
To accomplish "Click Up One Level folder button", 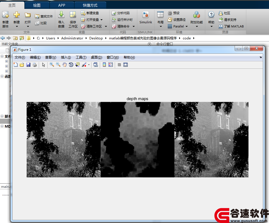I will click(15, 38).
